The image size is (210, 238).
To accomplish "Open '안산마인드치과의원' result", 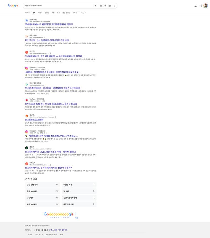I will pos(34,120).
